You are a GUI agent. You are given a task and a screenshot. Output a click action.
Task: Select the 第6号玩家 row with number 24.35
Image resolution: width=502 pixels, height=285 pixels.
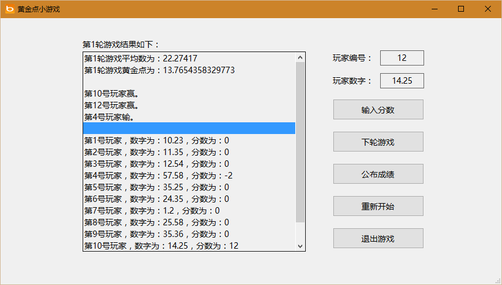pos(189,199)
